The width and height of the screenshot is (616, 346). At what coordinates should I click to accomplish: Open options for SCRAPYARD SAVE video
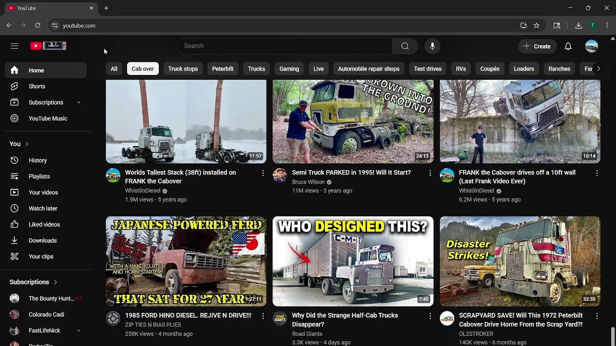click(x=597, y=316)
